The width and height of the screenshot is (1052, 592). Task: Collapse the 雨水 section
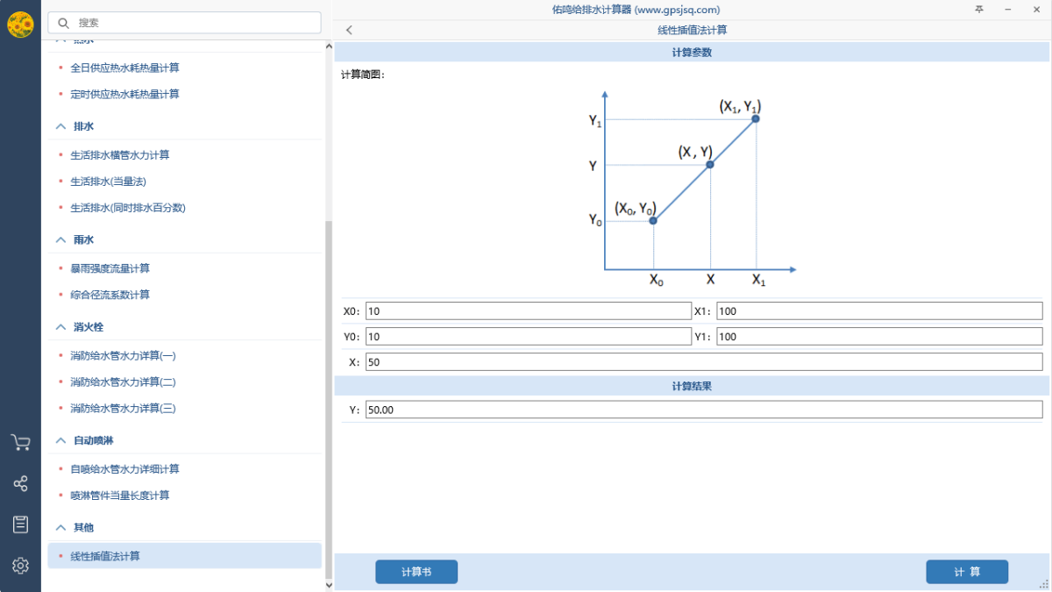(x=60, y=239)
